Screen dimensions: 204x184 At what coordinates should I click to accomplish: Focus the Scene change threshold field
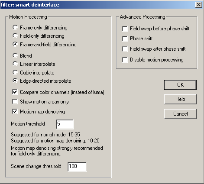click(77, 167)
